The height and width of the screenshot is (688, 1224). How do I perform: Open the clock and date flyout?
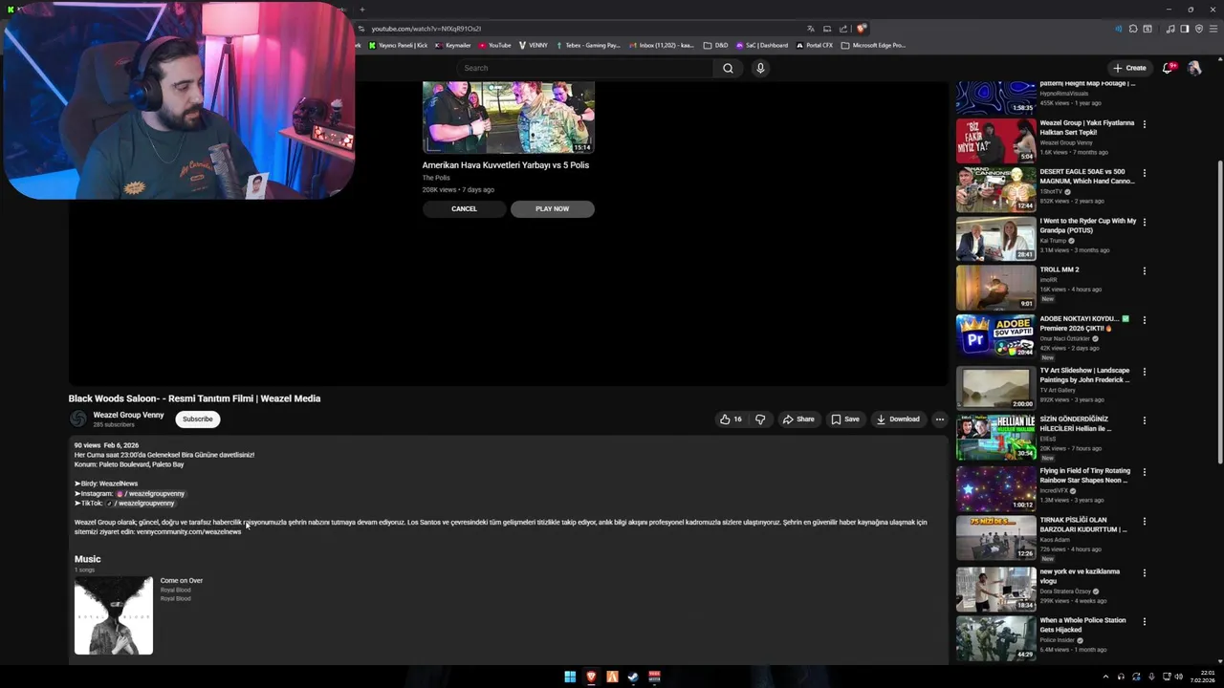coord(1202,677)
